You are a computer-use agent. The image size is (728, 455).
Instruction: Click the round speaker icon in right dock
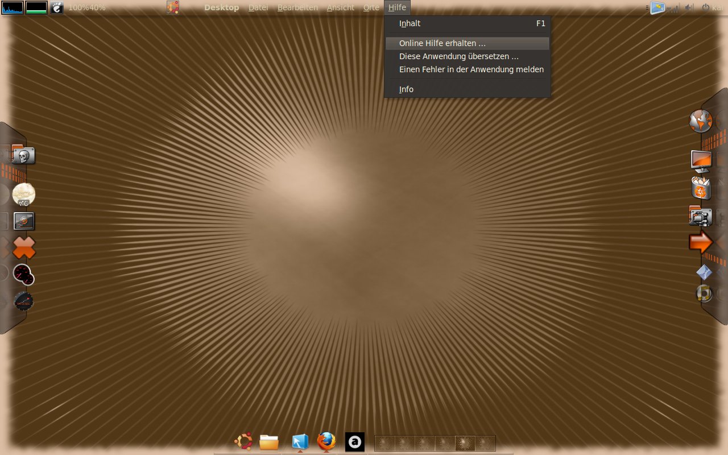(704, 293)
